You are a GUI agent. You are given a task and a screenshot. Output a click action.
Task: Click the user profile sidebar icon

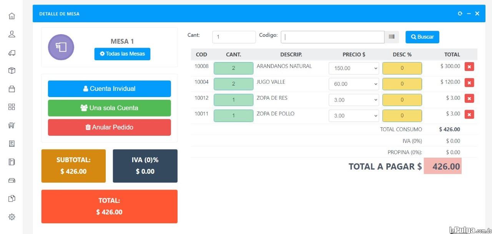[x=12, y=34]
